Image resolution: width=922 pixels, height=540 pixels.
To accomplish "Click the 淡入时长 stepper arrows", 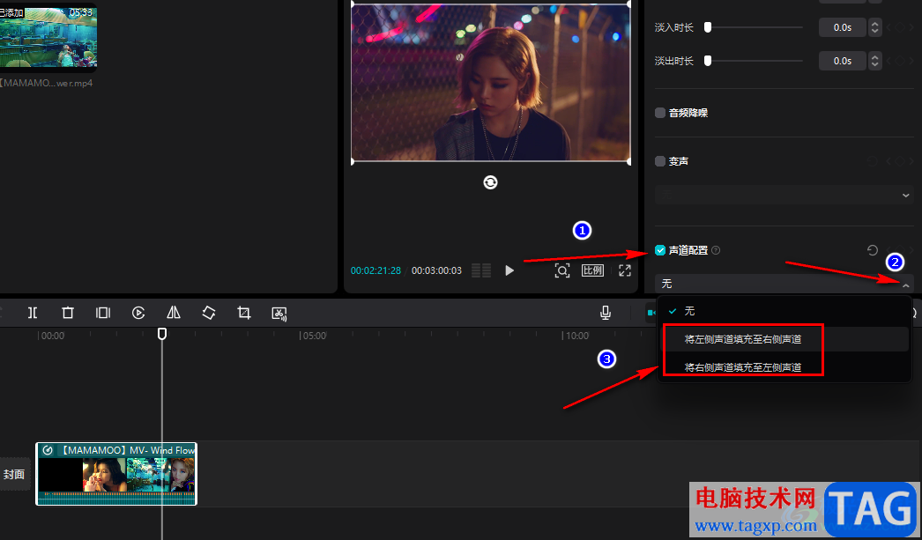I will [875, 27].
